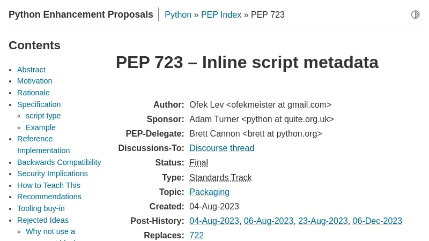Click the Packaging topic link
This screenshot has height=241, width=429.
point(209,192)
